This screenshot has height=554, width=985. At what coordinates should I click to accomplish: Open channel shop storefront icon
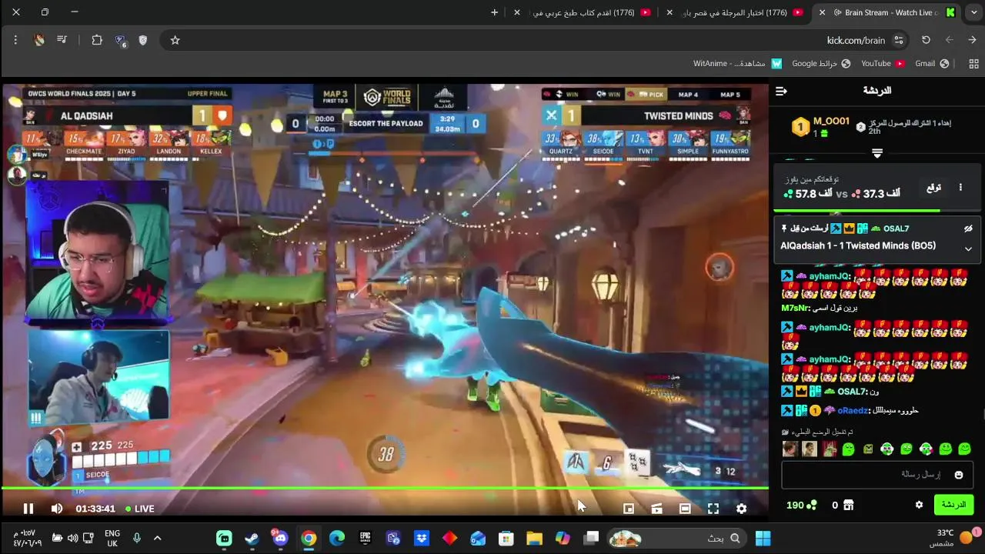tap(849, 505)
